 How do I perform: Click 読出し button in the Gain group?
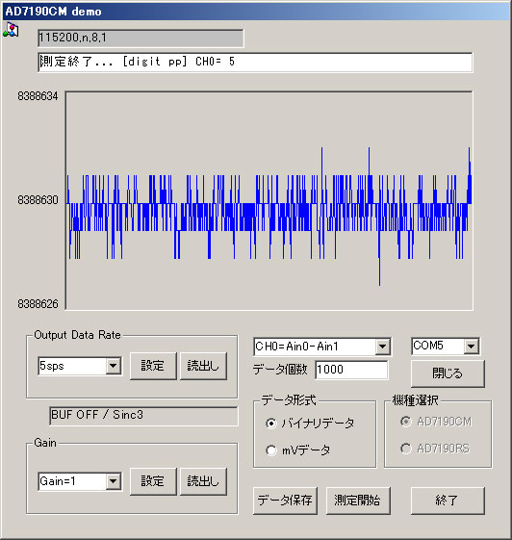[203, 481]
